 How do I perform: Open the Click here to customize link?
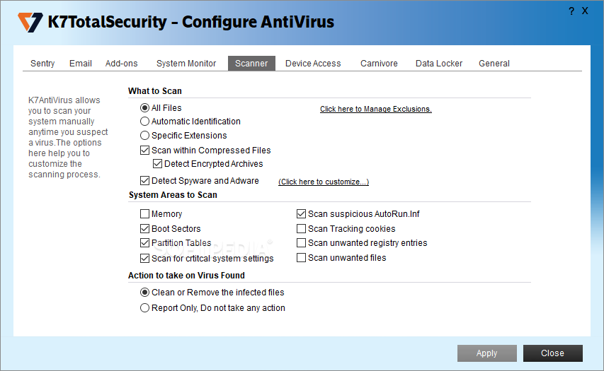pos(324,182)
